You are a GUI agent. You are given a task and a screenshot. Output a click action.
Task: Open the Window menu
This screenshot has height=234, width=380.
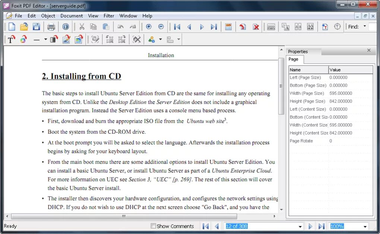(128, 16)
